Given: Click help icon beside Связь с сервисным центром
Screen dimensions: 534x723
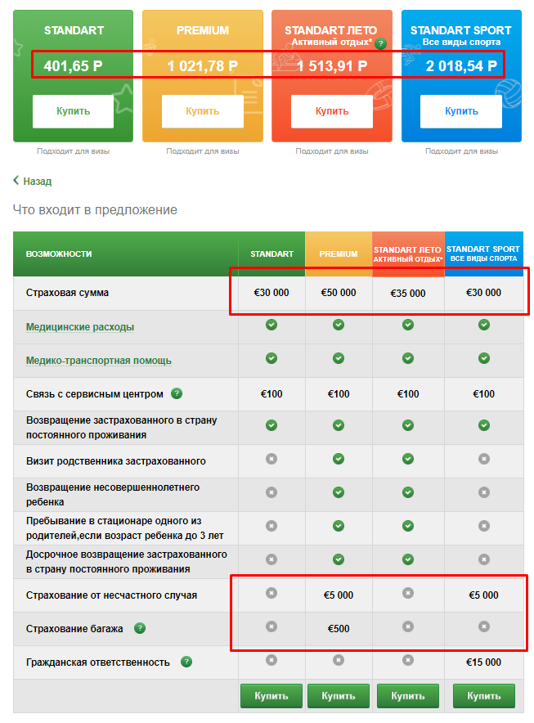Looking at the screenshot, I should (x=177, y=393).
